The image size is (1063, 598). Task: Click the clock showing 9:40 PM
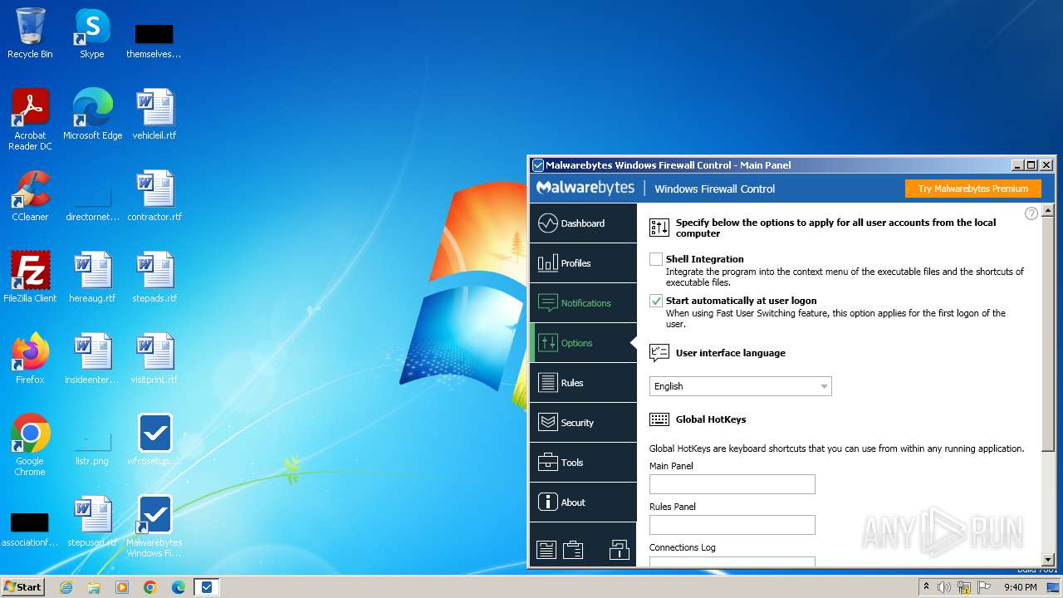coord(1020,587)
